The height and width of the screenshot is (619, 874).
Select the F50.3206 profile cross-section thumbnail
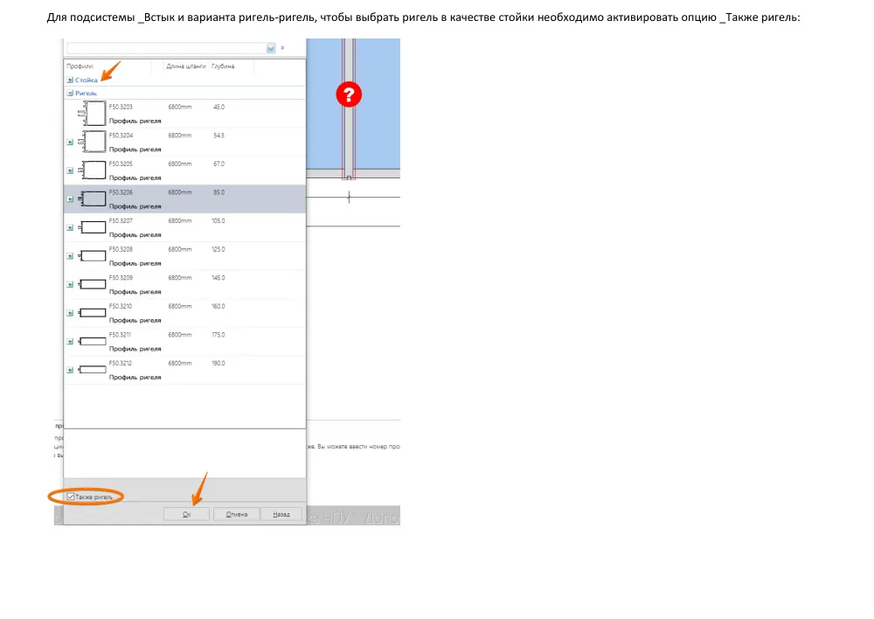click(92, 198)
